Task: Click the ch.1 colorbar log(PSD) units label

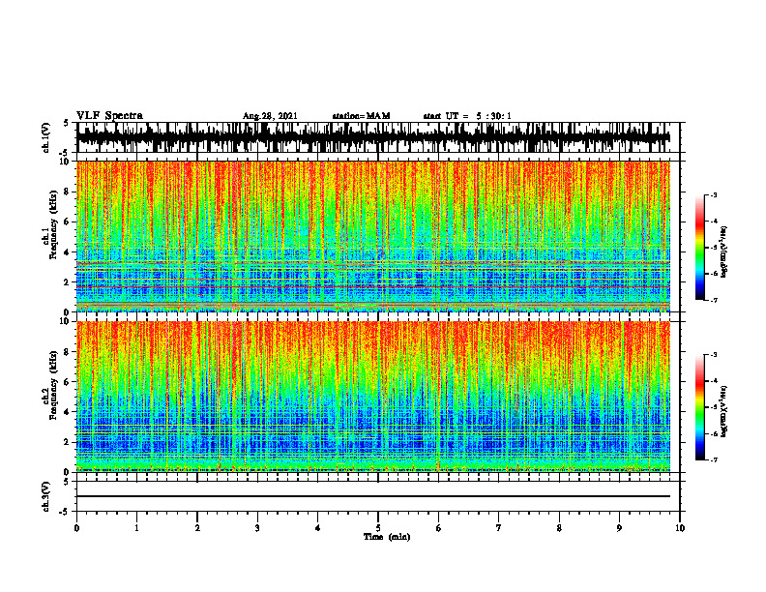Action: (x=724, y=252)
